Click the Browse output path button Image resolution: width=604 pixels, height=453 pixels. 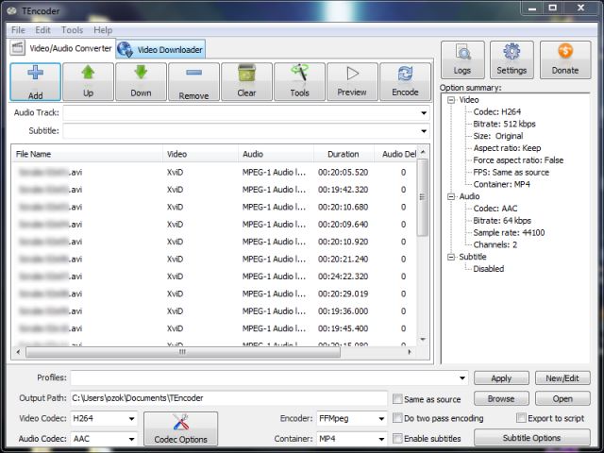(x=500, y=399)
